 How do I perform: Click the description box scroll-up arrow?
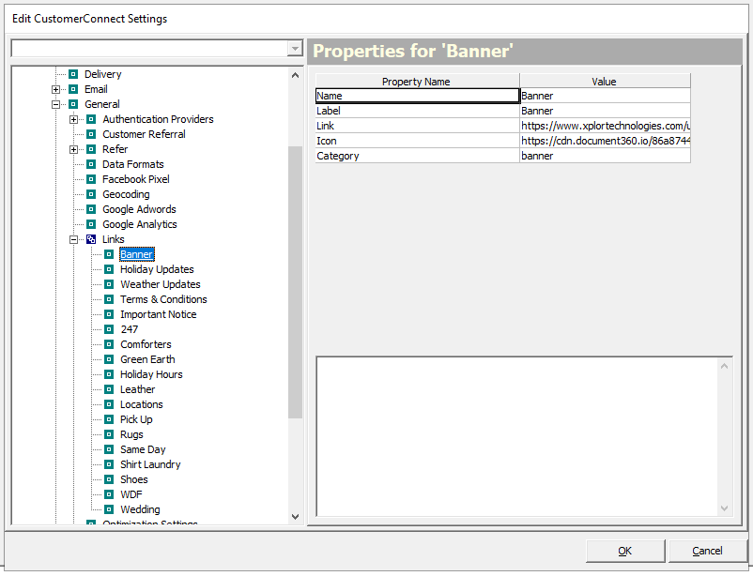[x=724, y=366]
